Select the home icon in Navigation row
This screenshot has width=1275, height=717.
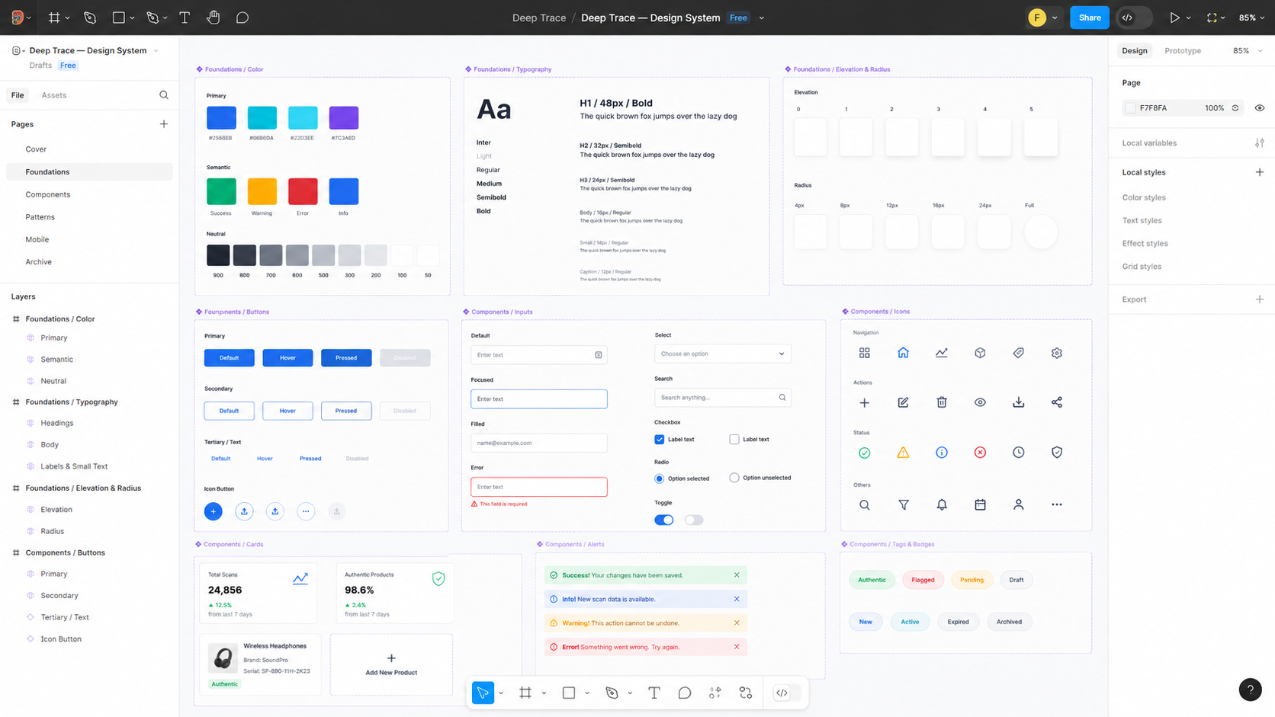(903, 353)
